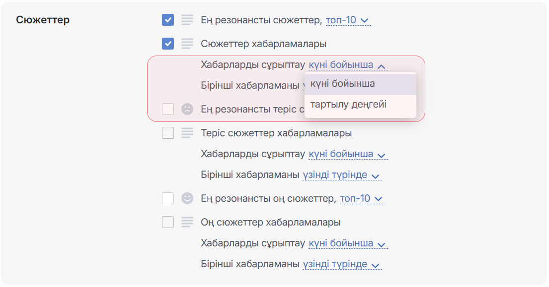This screenshot has width=549, height=287.
Task: Select тартылу деңгейі in the open menu
Action: click(x=348, y=105)
